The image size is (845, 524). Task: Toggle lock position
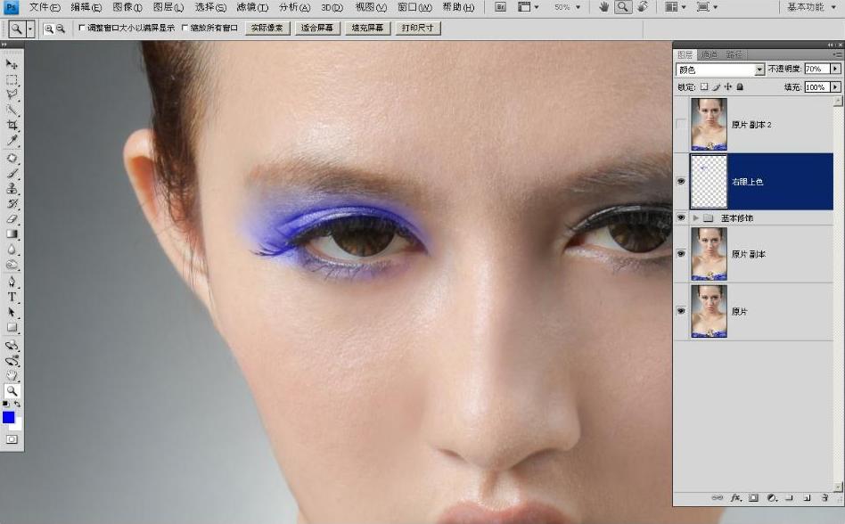[728, 86]
